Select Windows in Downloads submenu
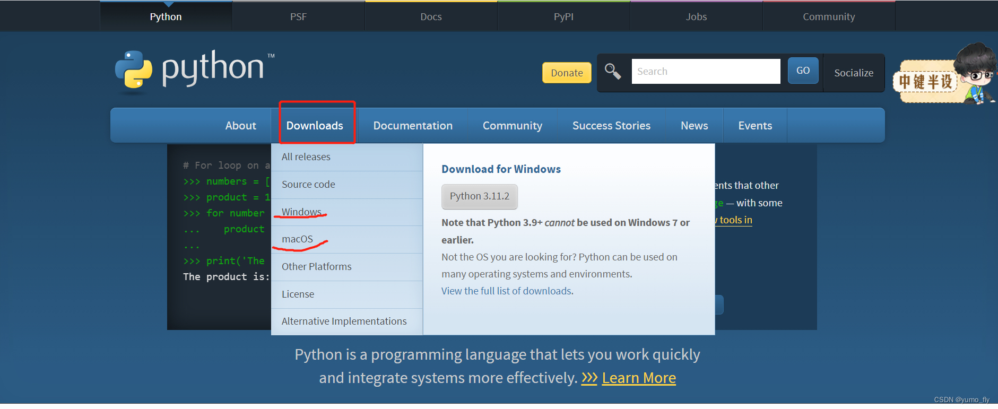This screenshot has height=409, width=998. 347,212
